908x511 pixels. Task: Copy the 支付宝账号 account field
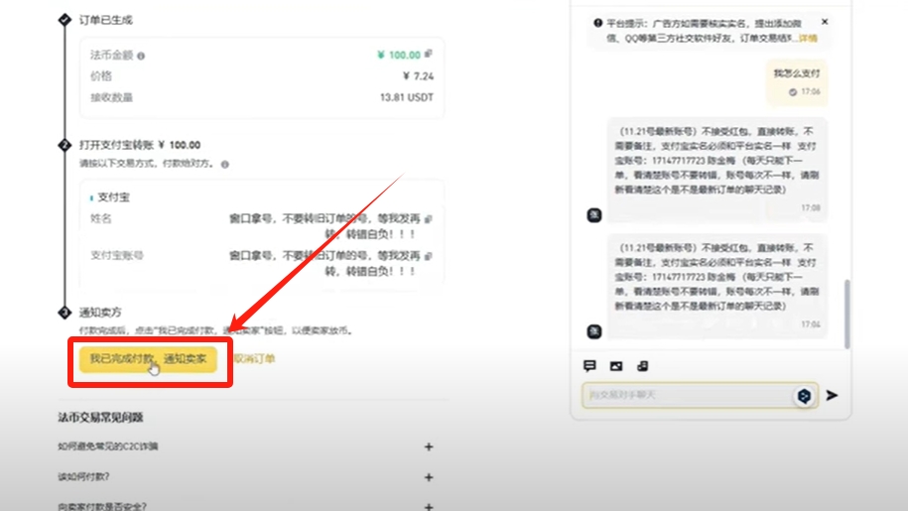pyautogui.click(x=429, y=256)
